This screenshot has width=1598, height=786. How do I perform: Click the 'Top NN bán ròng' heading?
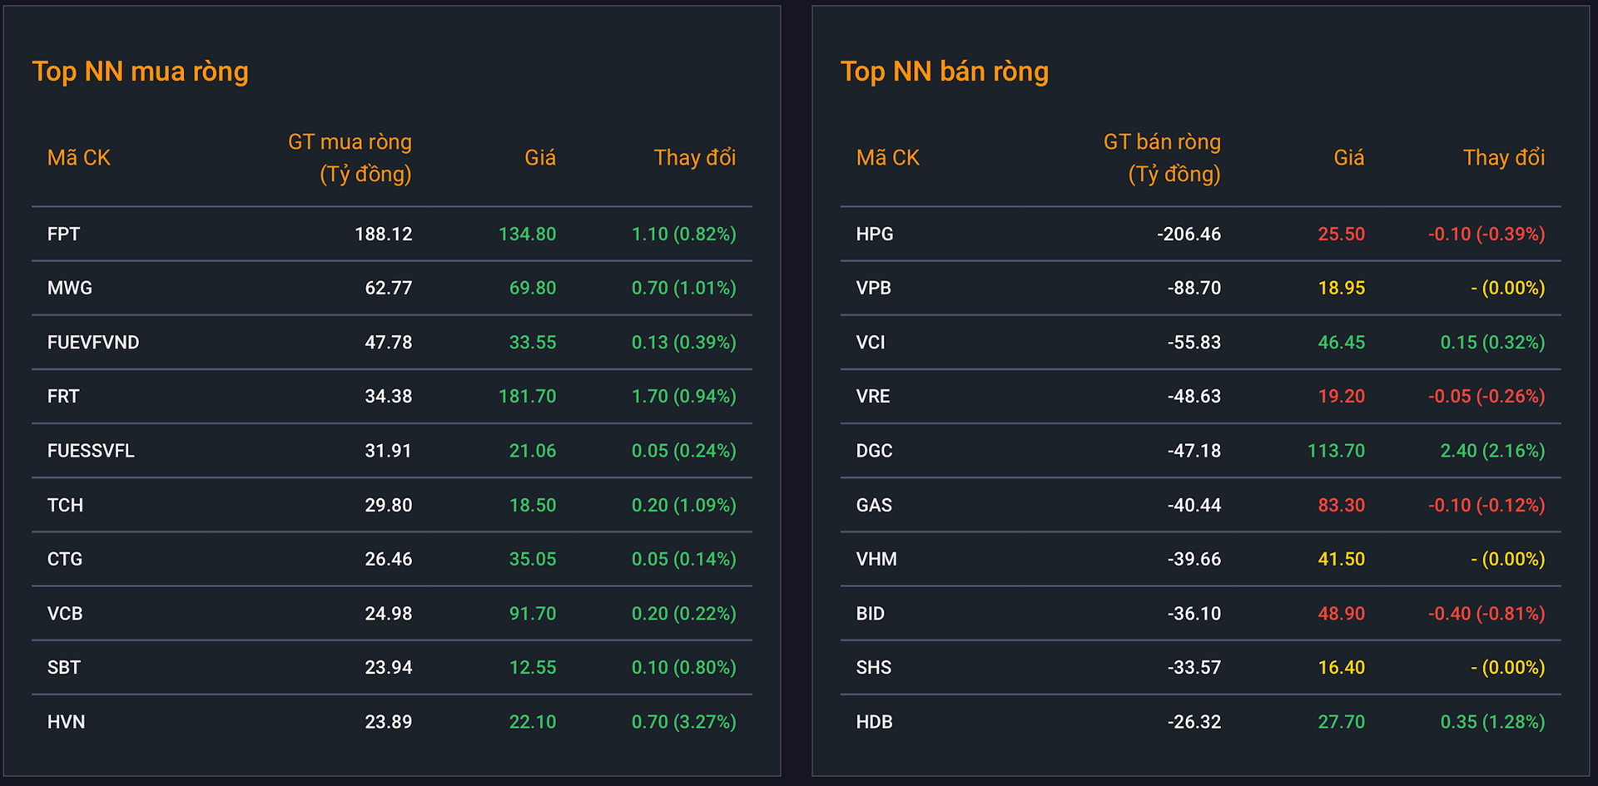coord(945,72)
